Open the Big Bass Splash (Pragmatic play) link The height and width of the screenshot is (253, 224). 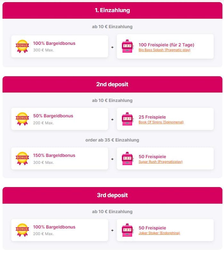[x=164, y=50]
